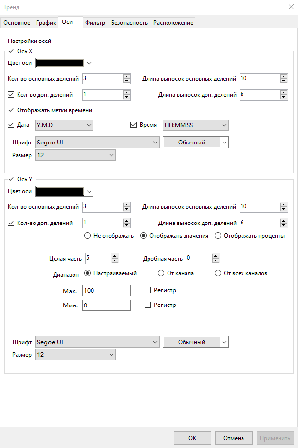Image resolution: width=298 pixels, height=448 pixels.
Task: Switch to the Фильтр tab
Action: 95,23
